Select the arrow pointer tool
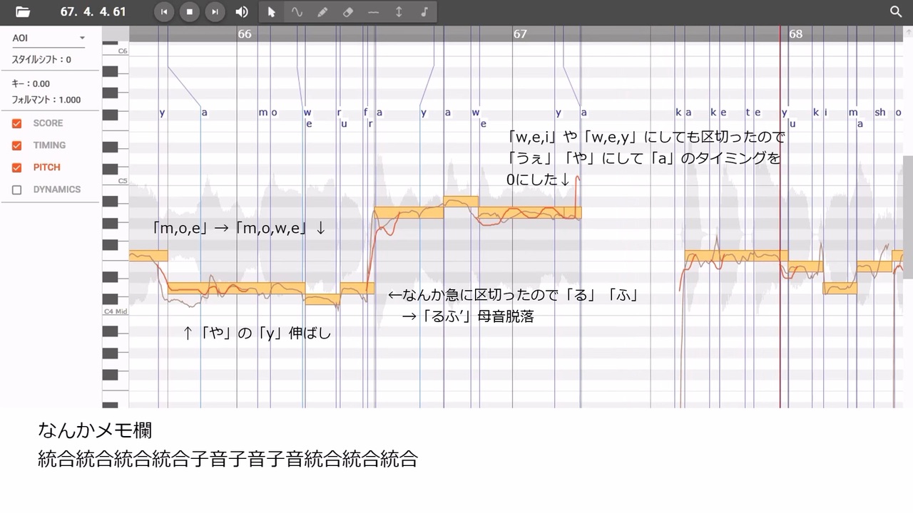The width and height of the screenshot is (913, 513). tap(271, 11)
